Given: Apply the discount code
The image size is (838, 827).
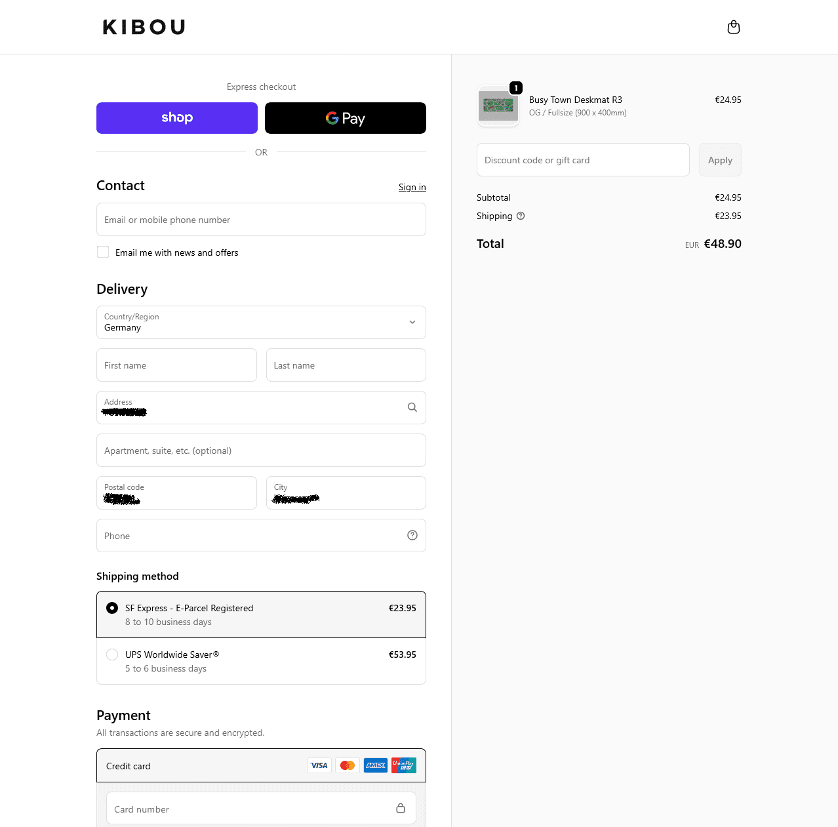Looking at the screenshot, I should [720, 160].
